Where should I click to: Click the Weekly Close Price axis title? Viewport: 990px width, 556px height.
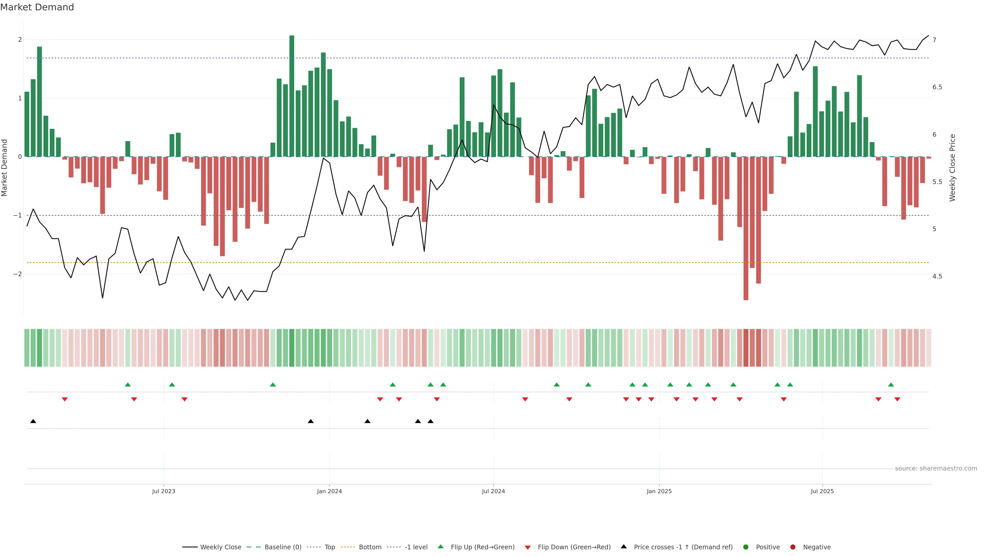[x=952, y=168]
